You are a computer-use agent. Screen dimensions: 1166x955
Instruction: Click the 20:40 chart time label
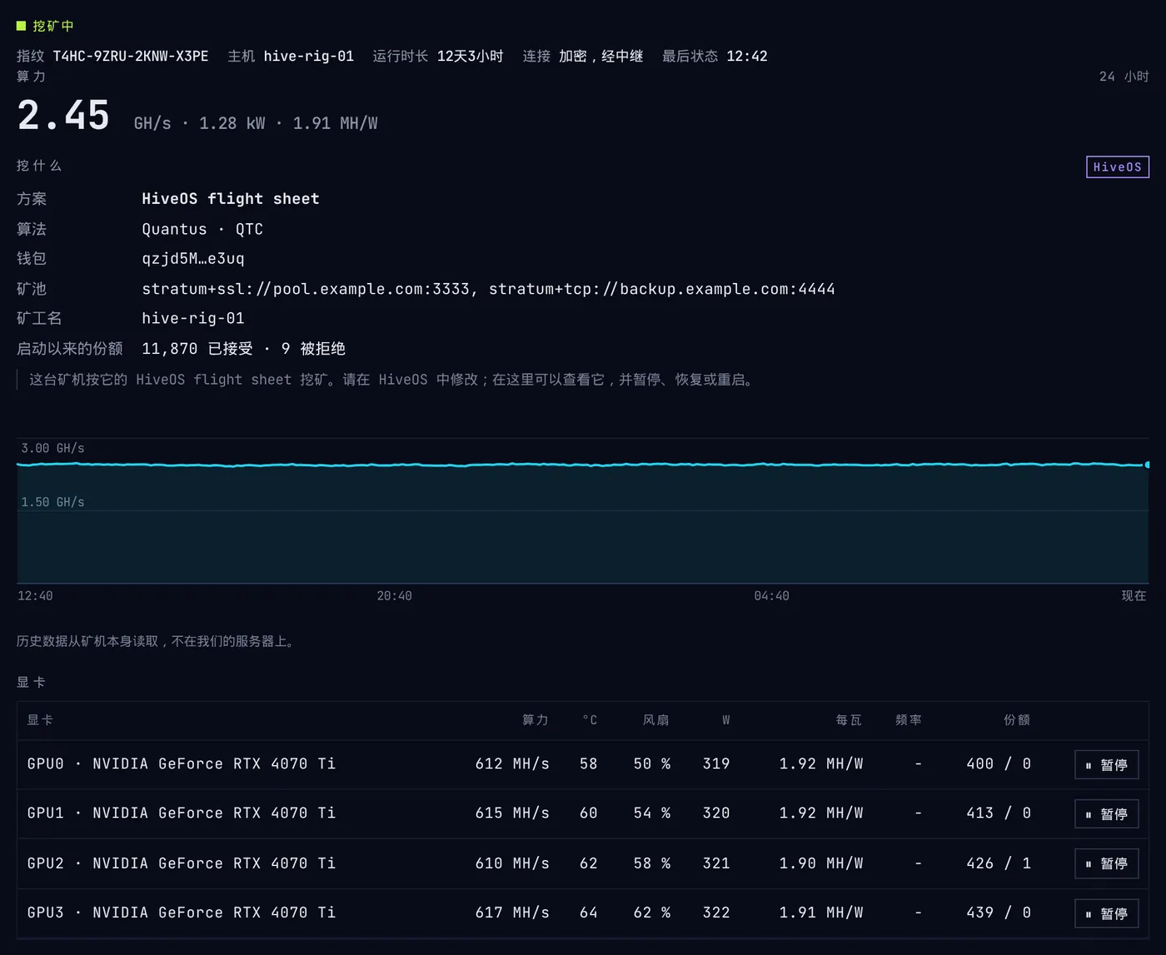394,596
